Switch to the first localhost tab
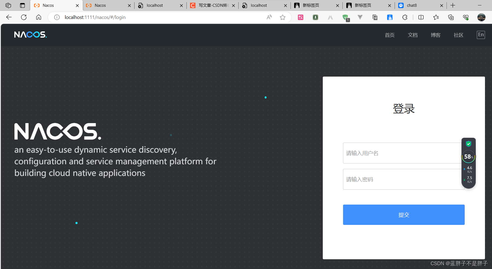Viewport: 492px width, 269px height. click(160, 5)
